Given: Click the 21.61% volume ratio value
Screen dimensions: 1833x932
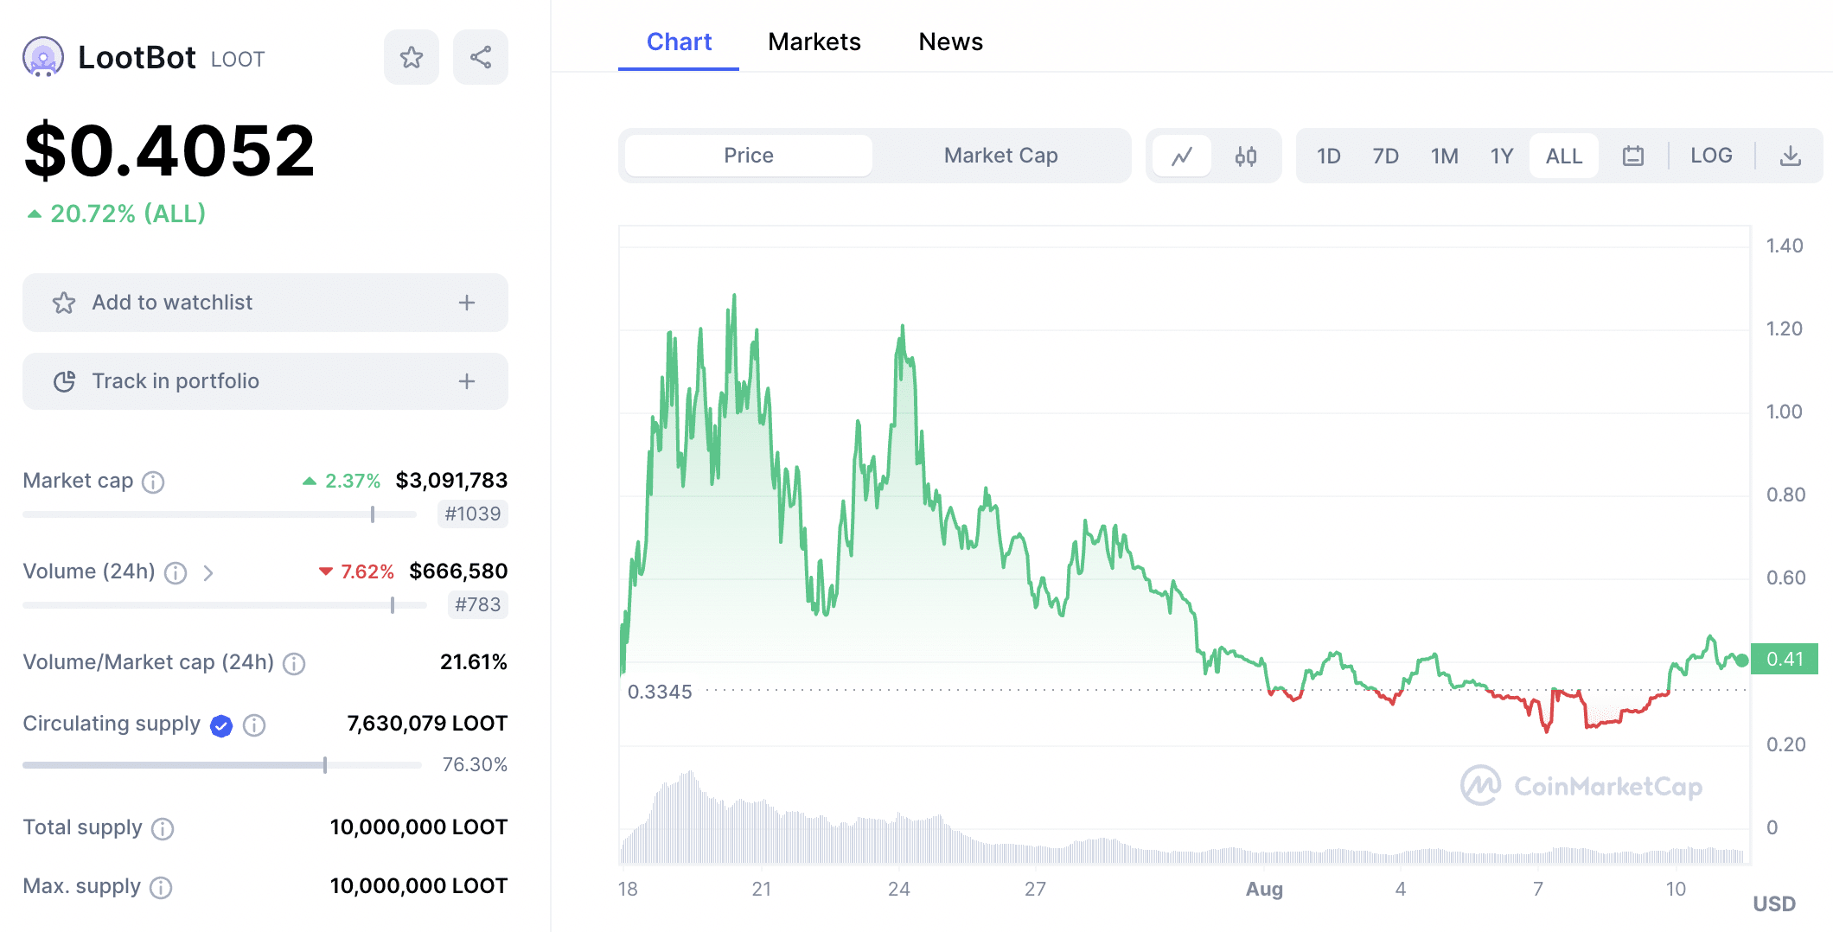Looking at the screenshot, I should (x=474, y=662).
